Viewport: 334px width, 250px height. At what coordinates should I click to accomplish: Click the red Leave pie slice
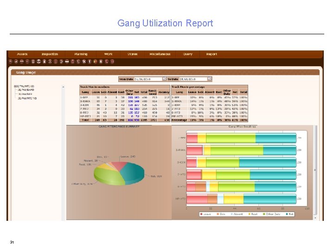(x=119, y=165)
